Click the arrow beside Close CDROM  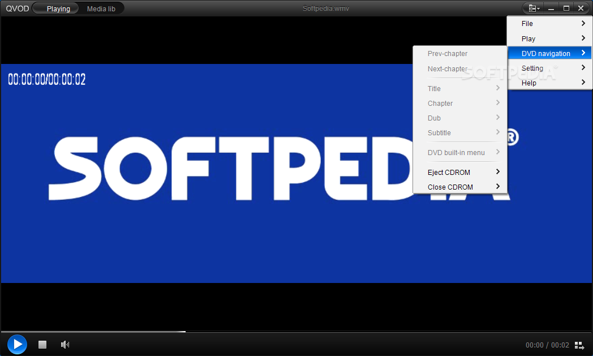[x=498, y=187]
